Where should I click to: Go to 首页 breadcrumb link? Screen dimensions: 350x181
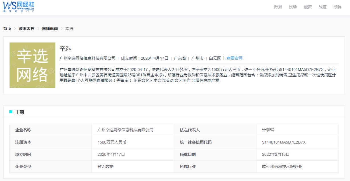(7, 29)
